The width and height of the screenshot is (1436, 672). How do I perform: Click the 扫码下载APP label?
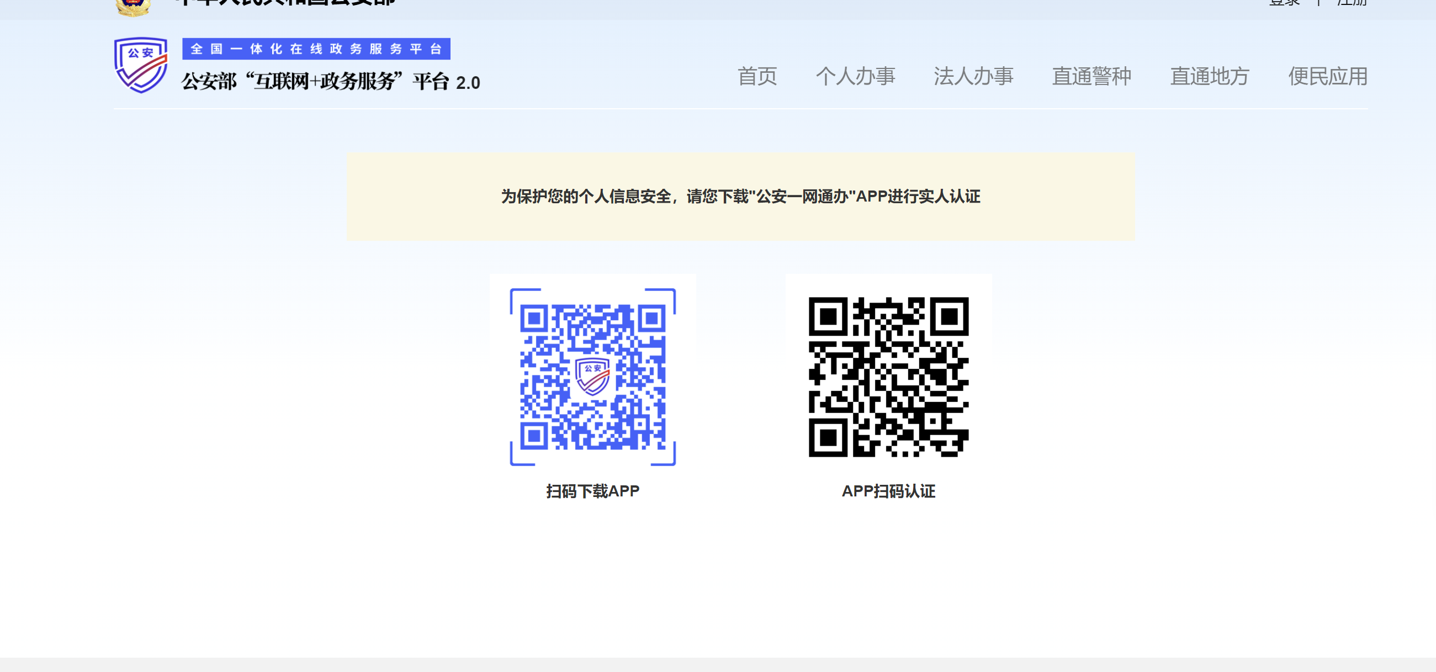pos(592,491)
